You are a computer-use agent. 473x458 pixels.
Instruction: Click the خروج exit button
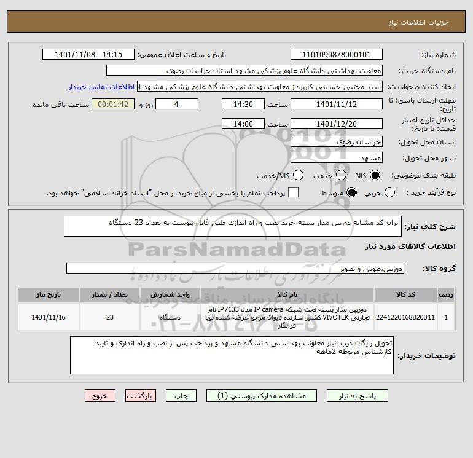[100, 395]
